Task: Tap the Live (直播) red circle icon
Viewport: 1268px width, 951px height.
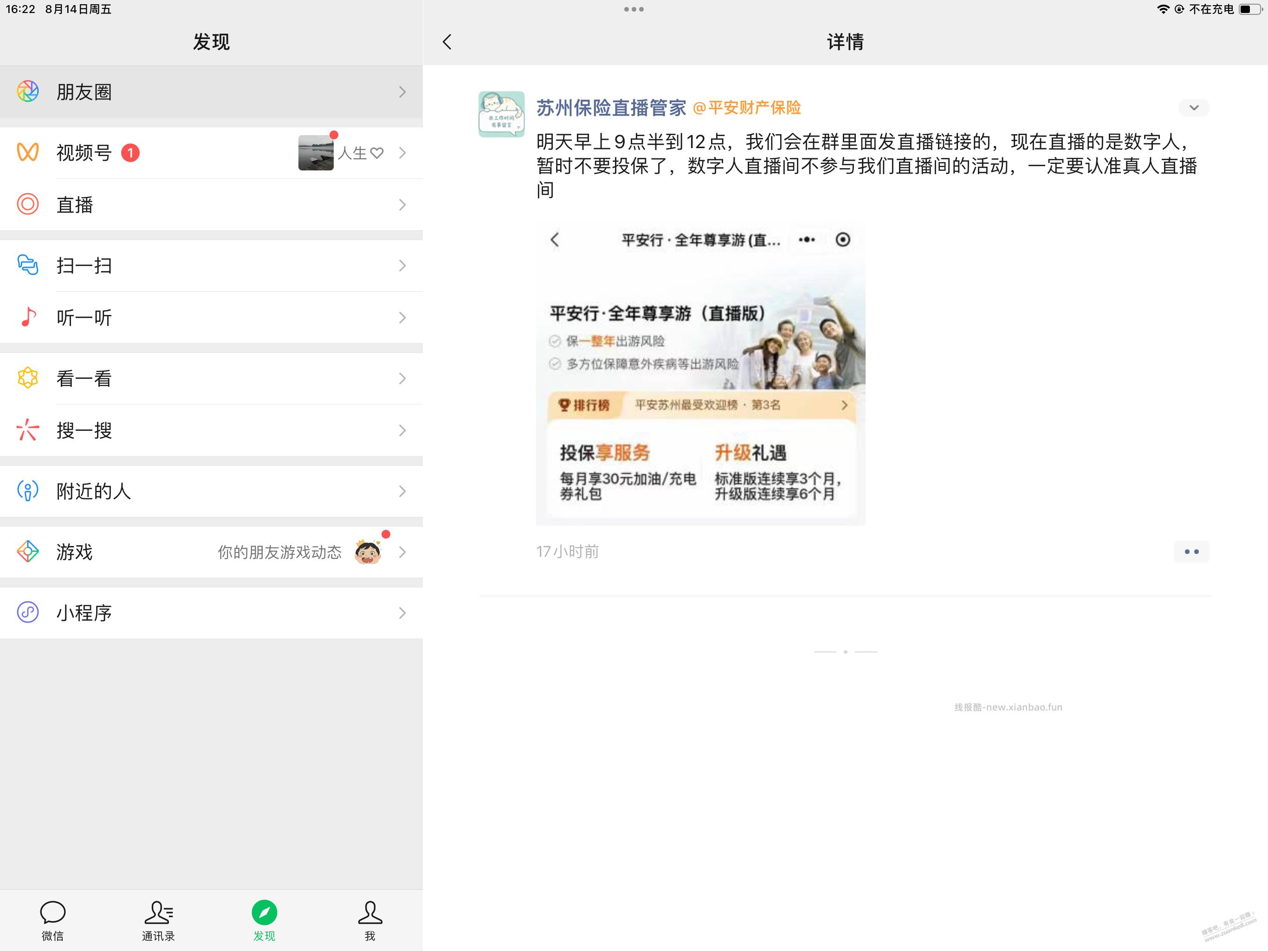Action: point(27,204)
